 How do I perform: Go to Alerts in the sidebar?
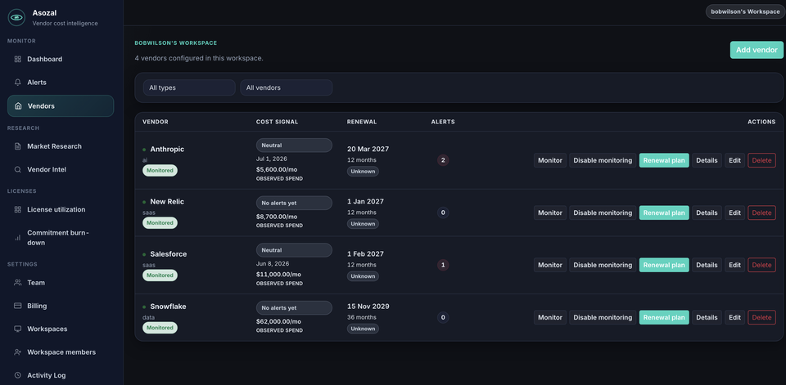[x=61, y=82]
